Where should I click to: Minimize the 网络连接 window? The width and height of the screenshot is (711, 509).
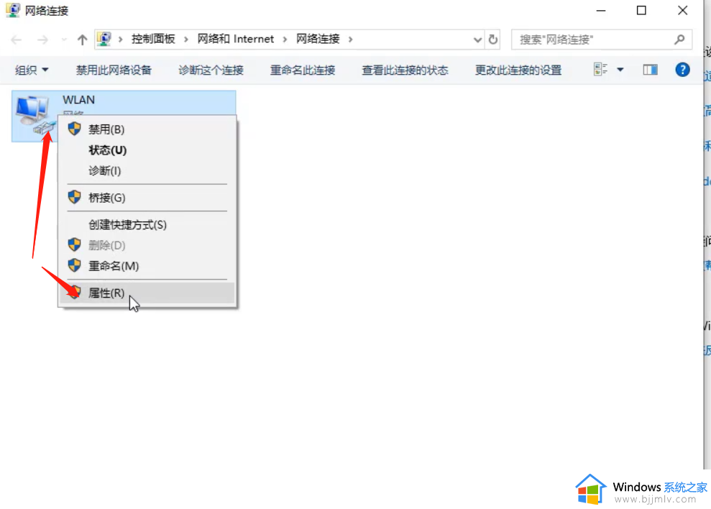pyautogui.click(x=601, y=11)
